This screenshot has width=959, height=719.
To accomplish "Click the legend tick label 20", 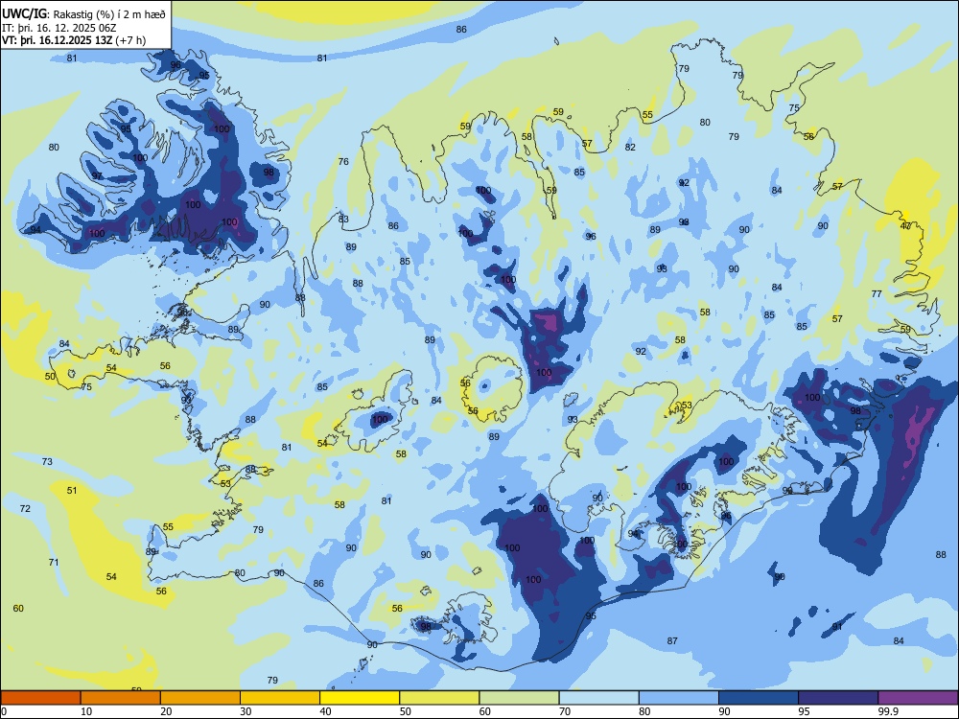I will click(166, 711).
